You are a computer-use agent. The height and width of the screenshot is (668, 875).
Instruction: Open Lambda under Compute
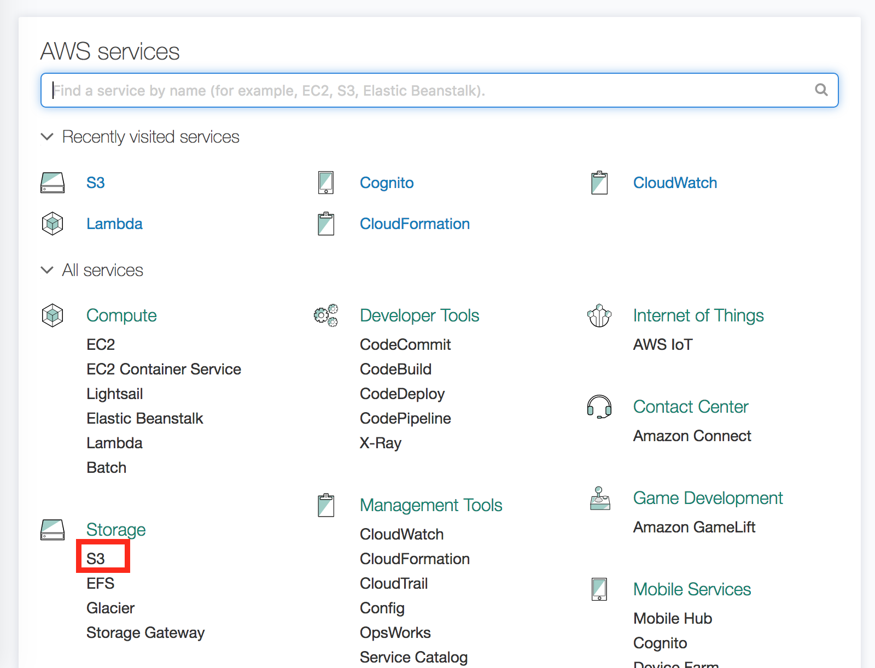click(x=114, y=443)
